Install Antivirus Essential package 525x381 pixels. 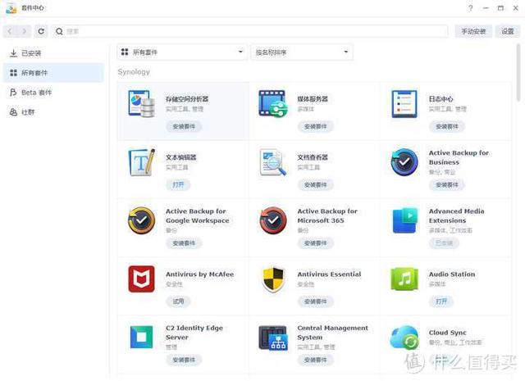tap(315, 302)
